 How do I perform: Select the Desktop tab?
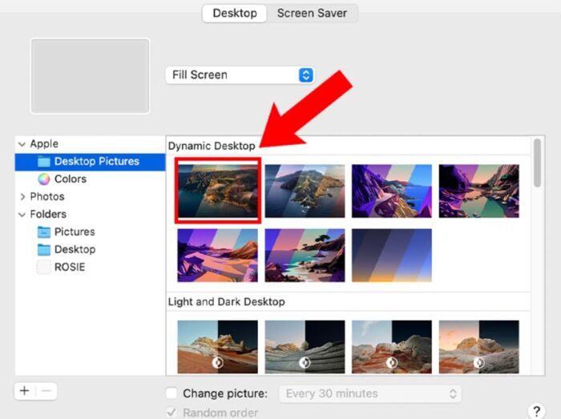[235, 13]
